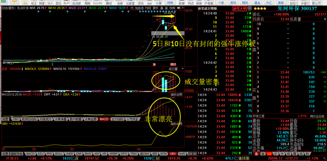Click the 板块 sector button
The width and height of the screenshot is (327, 161).
(x=233, y=3)
